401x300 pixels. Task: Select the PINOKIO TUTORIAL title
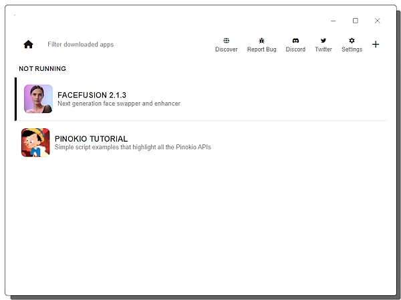91,139
